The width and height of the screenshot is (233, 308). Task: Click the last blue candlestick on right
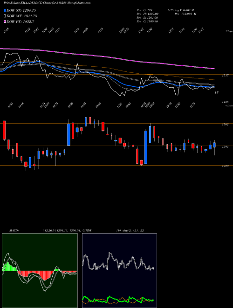pyautogui.click(x=214, y=145)
